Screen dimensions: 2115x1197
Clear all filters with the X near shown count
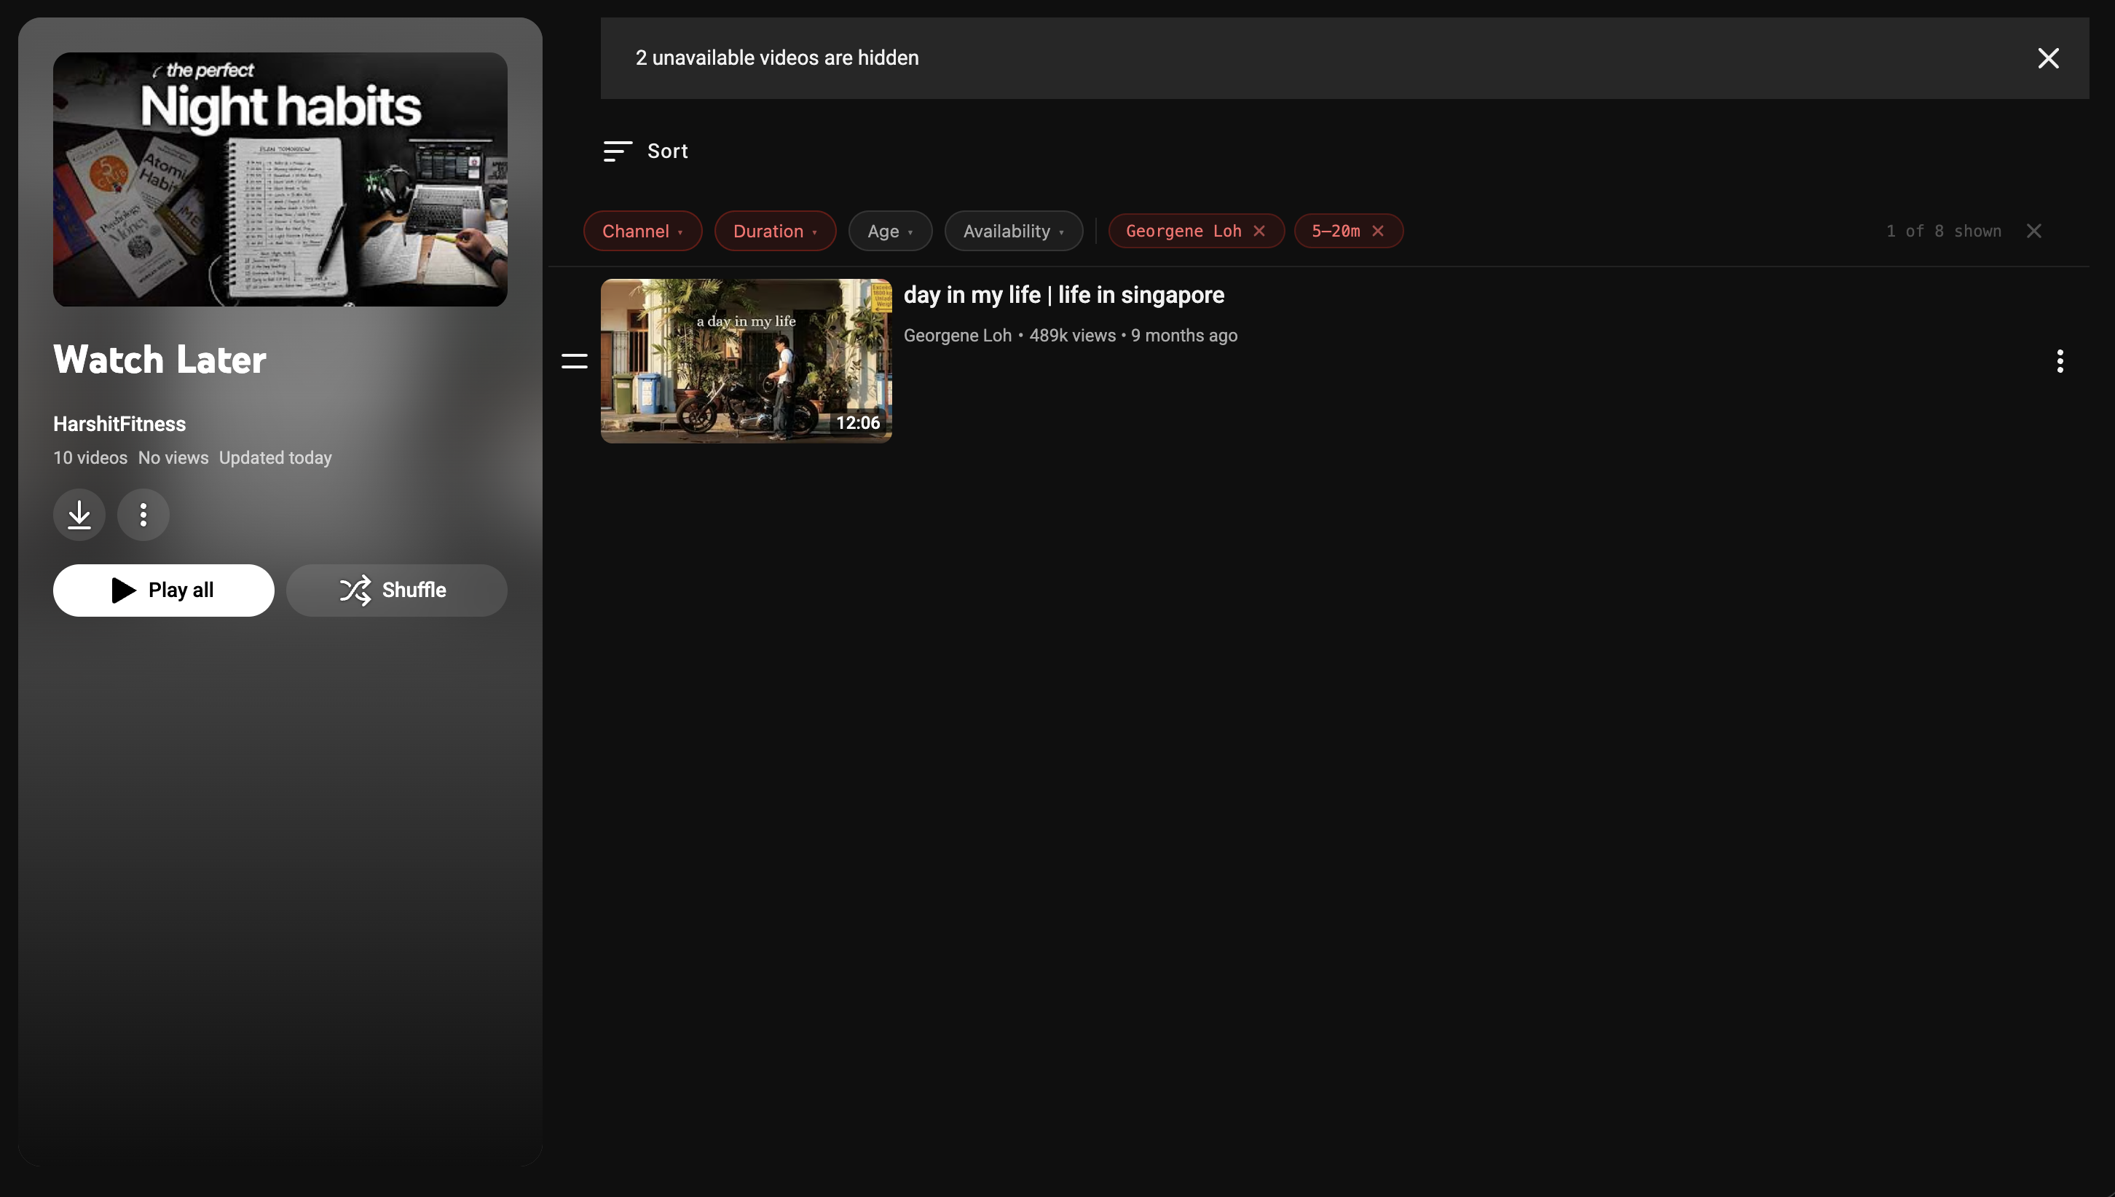coord(2034,231)
